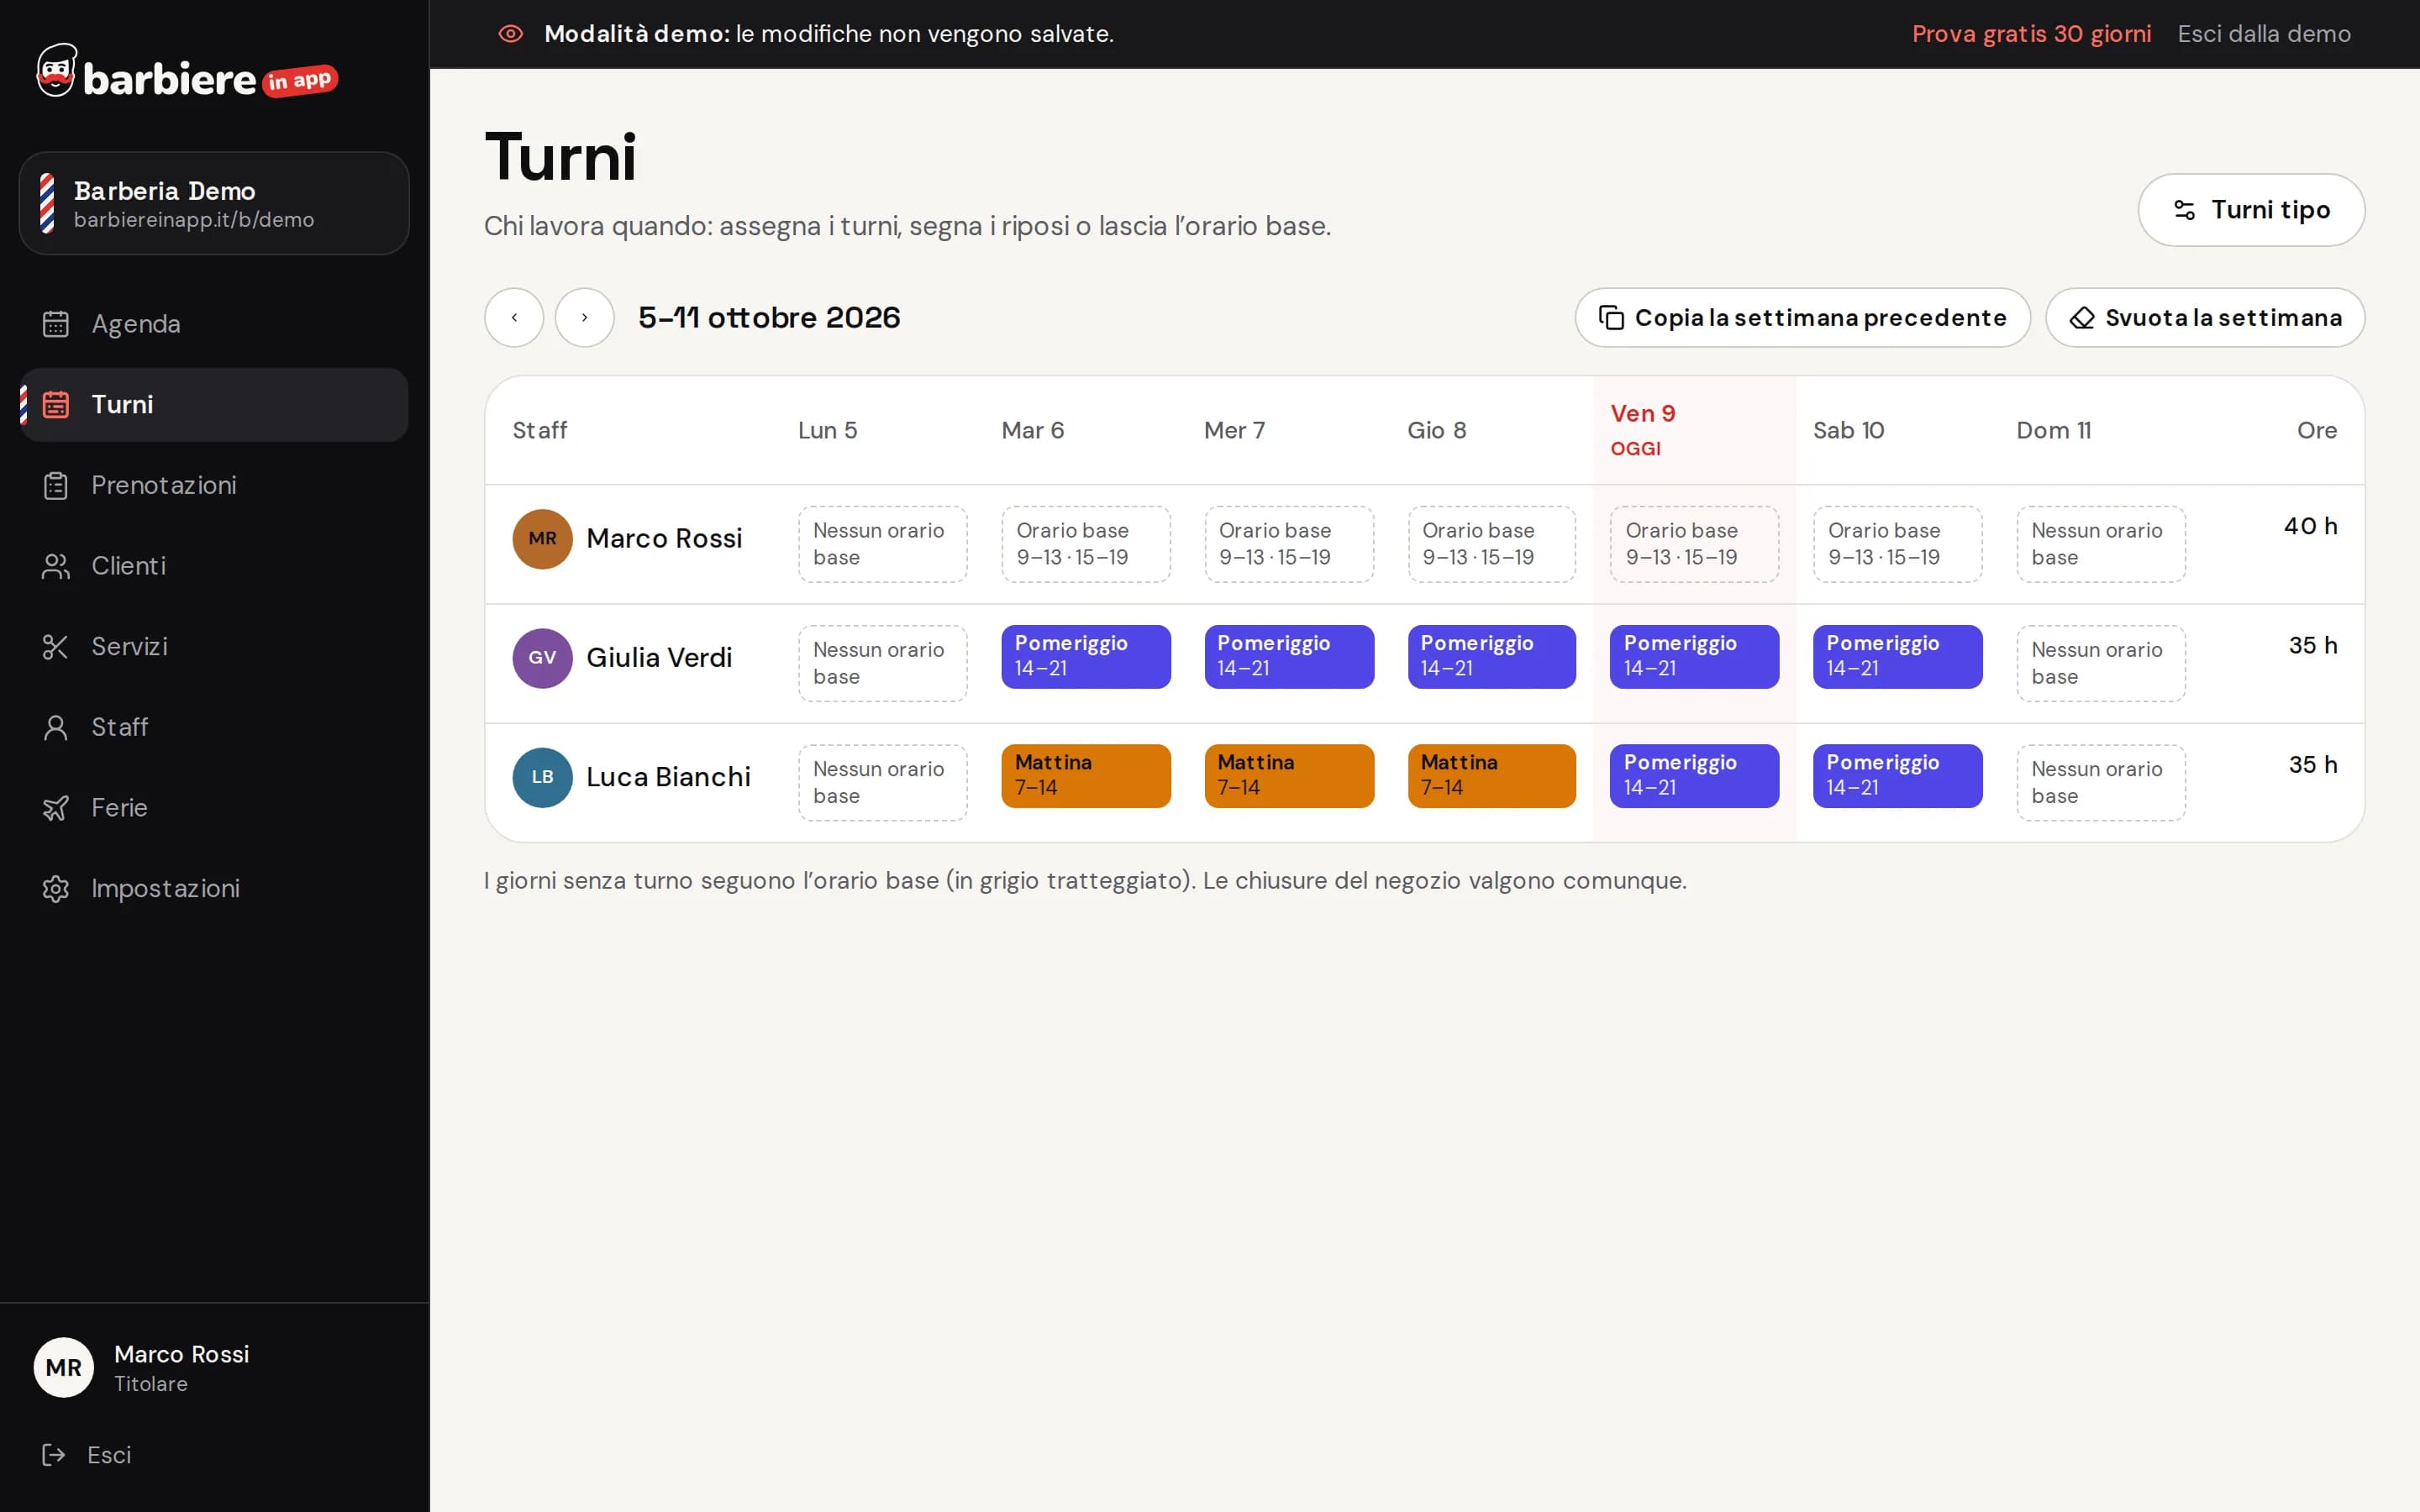
Task: Click Giulia Verdi's Mar 6 Pomeriggio shift
Action: [x=1085, y=657]
